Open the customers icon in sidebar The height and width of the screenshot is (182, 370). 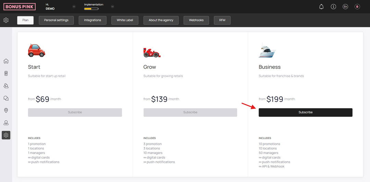click(x=6, y=86)
